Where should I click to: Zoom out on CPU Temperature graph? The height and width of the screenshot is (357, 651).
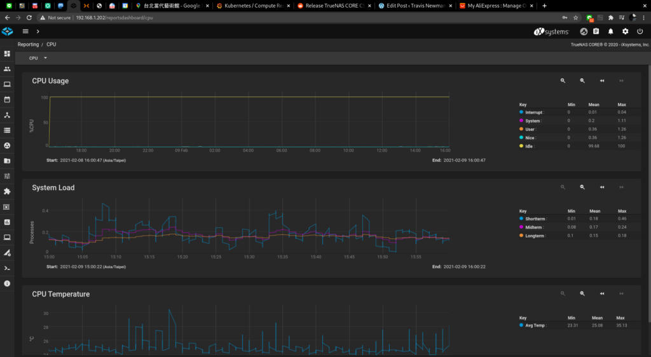582,293
